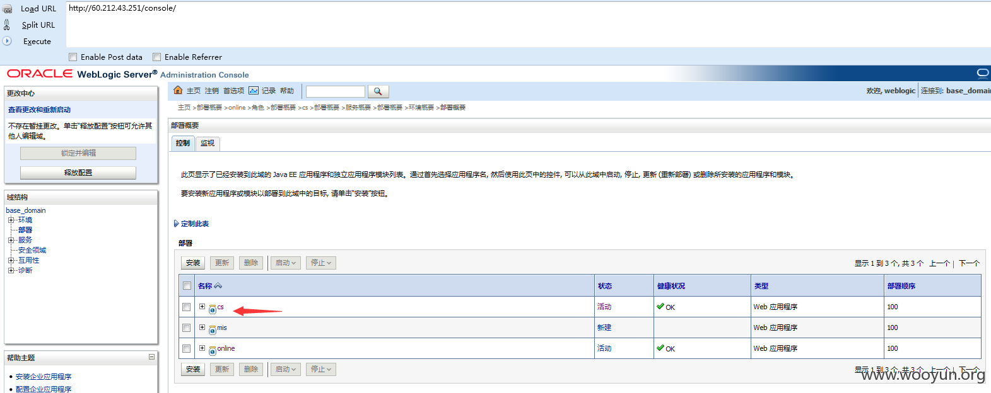991x393 pixels.
Task: Click the home icon next to 主页
Action: pyautogui.click(x=178, y=90)
